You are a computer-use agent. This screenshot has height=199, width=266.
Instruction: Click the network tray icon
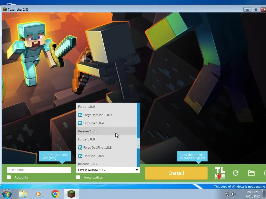click(x=227, y=194)
